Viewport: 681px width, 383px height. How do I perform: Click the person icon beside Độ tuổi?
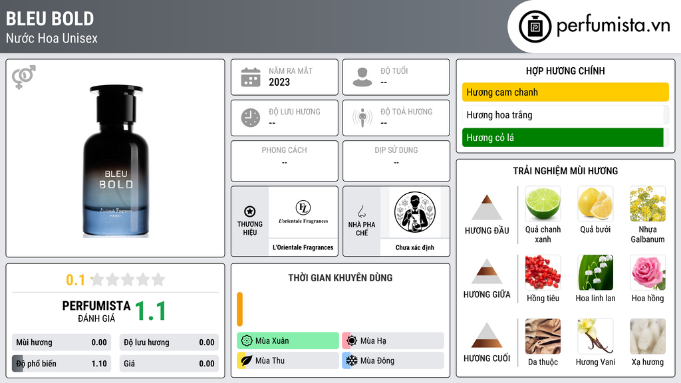tap(362, 77)
